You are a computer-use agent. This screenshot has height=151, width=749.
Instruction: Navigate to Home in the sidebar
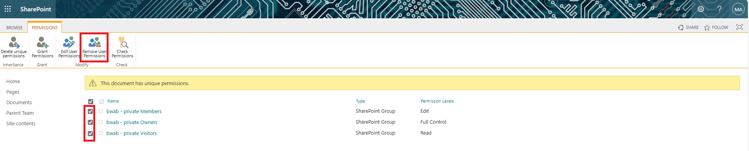pyautogui.click(x=13, y=81)
